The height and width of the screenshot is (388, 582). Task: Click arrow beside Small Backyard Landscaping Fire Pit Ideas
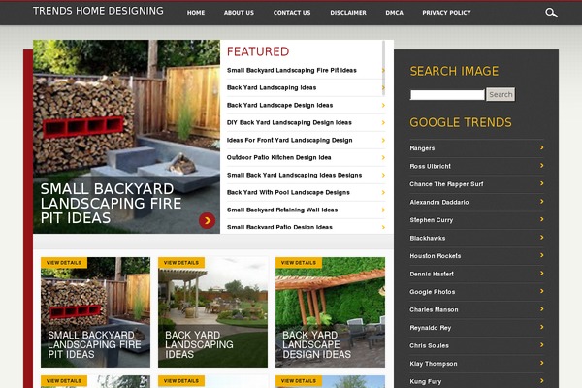point(383,70)
